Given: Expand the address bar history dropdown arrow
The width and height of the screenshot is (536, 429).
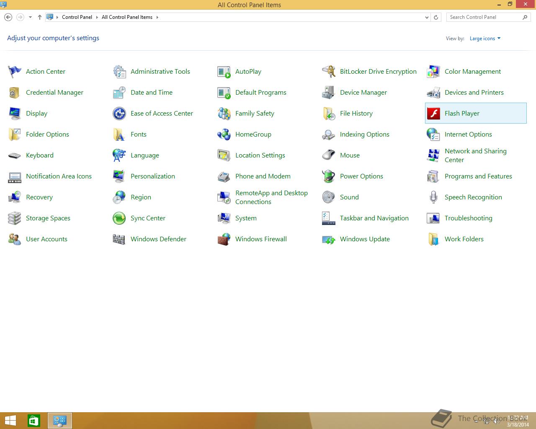Looking at the screenshot, I should tap(427, 17).
